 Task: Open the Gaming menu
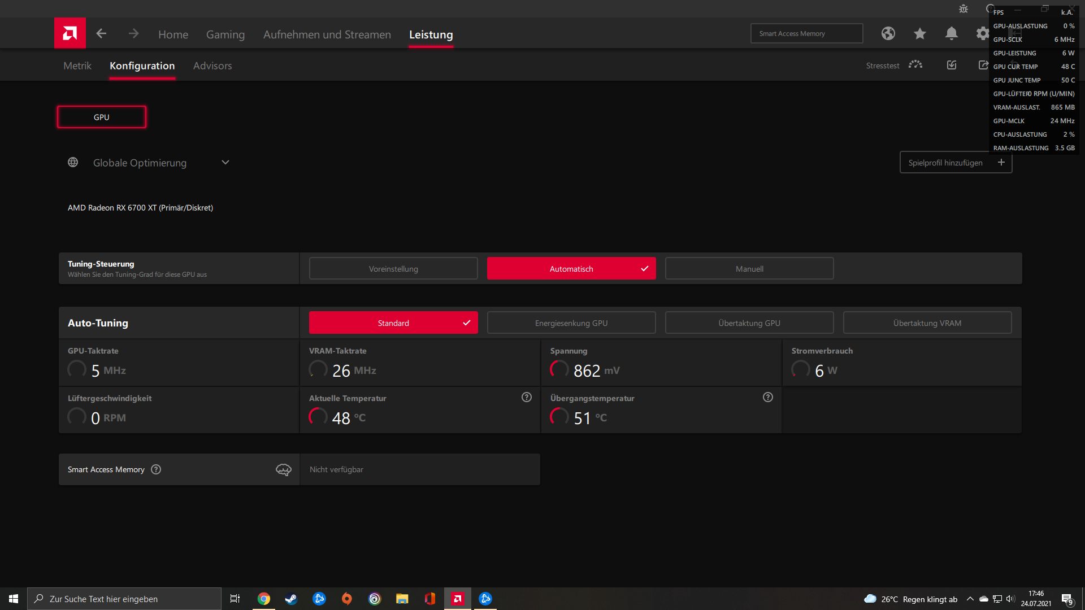(x=225, y=34)
